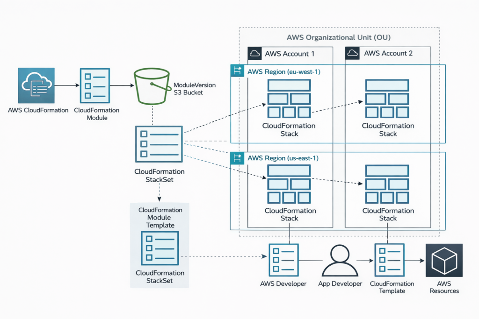Image resolution: width=479 pixels, height=319 pixels.
Task: Select the flag icon for eu-west-1 region
Action: 237,71
